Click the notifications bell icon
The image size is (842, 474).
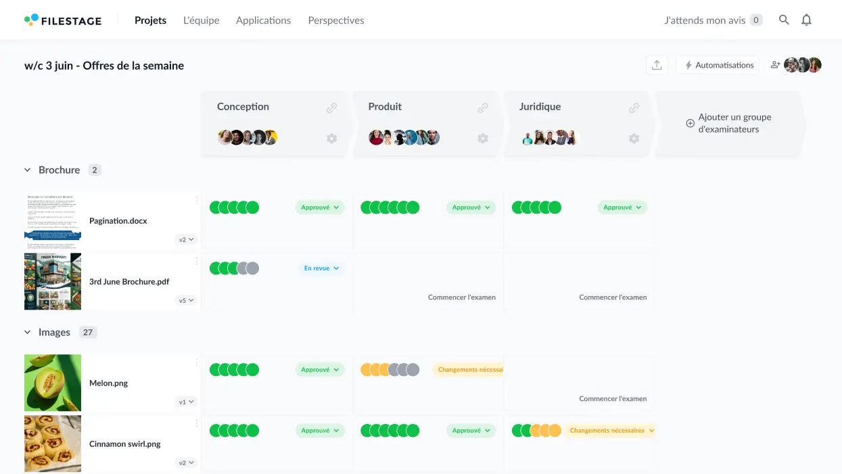coord(806,20)
